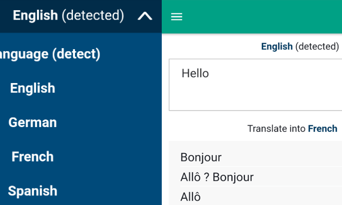Click the "(detected)" text in dark header bar
The image size is (342, 205).
tap(92, 16)
